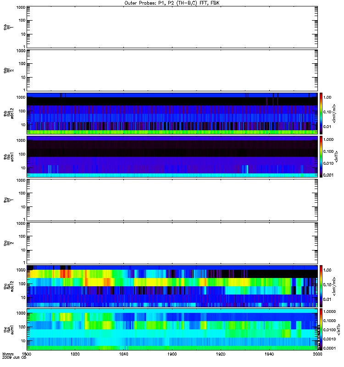Screen dimensions: 344x367
Task: Select the thb fbk edc12 spectrogram panel
Action: coord(172,113)
